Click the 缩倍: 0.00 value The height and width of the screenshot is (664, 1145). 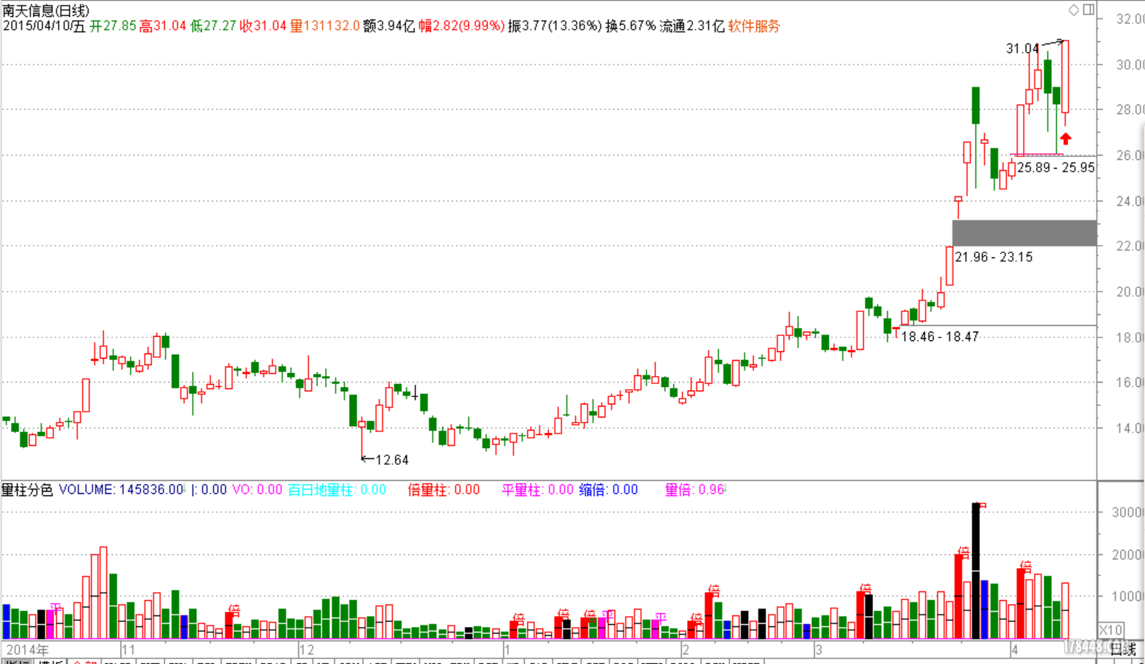608,489
